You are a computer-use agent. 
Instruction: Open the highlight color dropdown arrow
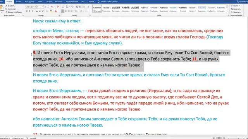pyautogui.click(x=53, y=11)
